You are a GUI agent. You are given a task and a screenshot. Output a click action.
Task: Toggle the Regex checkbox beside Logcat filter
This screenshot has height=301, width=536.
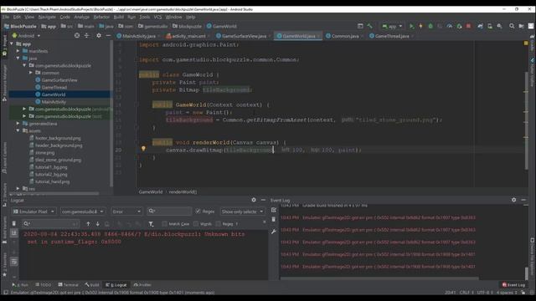[198, 212]
